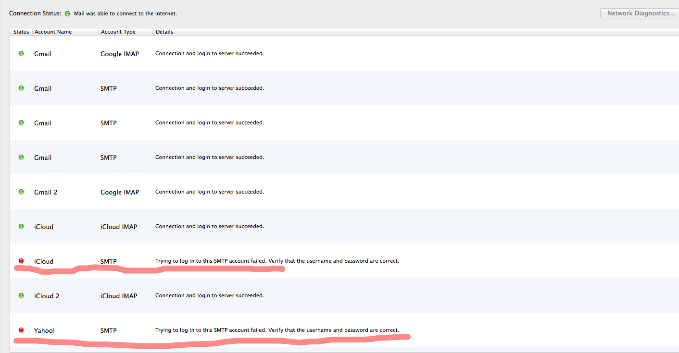Select SMTP type in the Yahoo! row
Image resolution: width=679 pixels, height=353 pixels.
click(109, 330)
